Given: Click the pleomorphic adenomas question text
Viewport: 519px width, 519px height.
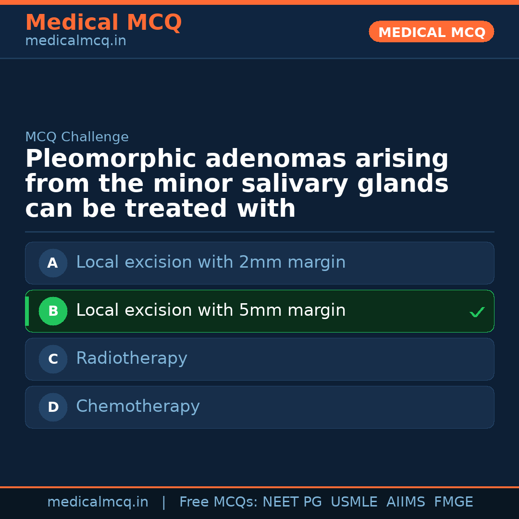Looking at the screenshot, I should coord(236,184).
